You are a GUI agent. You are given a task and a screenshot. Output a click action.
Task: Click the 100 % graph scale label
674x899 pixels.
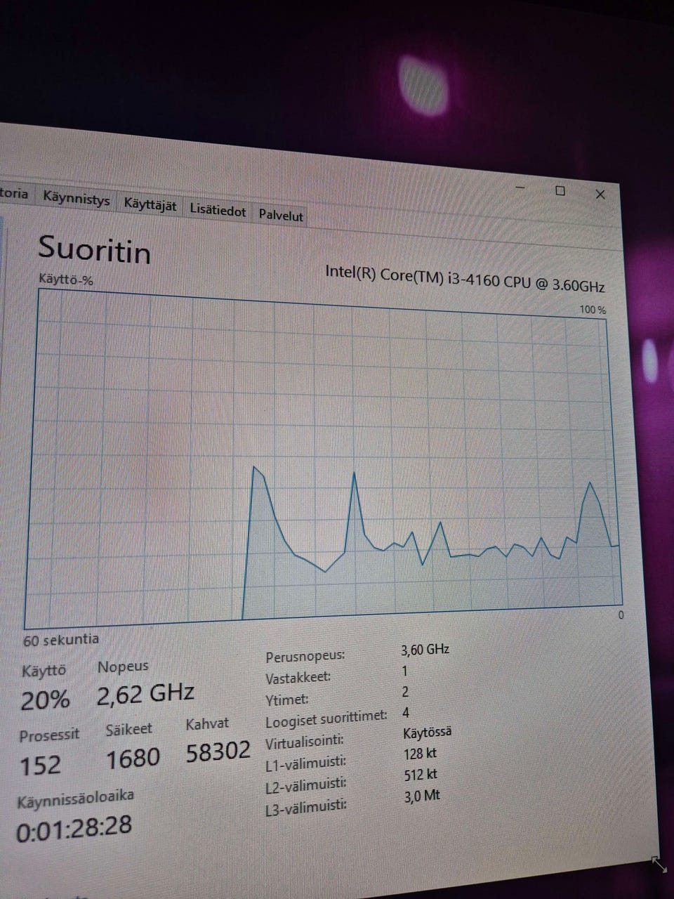pos(593,310)
